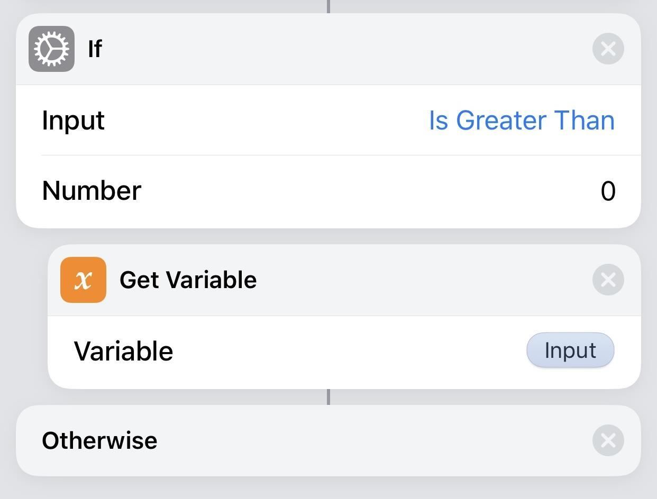
Task: Remove the Otherwise block
Action: tap(608, 440)
